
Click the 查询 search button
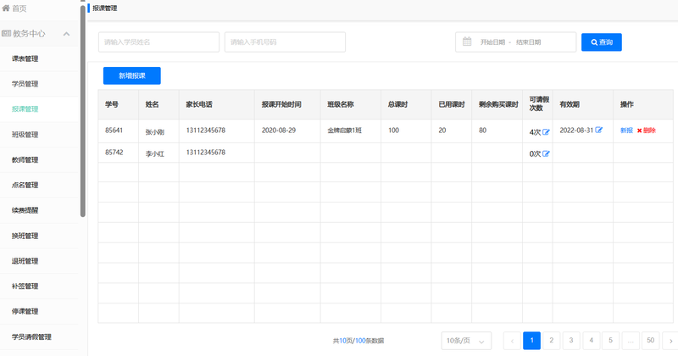click(x=602, y=42)
